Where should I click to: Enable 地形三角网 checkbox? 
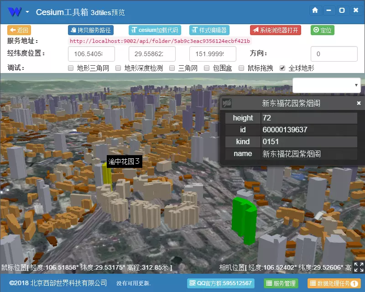click(71, 68)
